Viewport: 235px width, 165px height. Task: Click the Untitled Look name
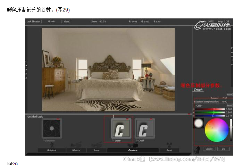pyautogui.click(x=35, y=117)
